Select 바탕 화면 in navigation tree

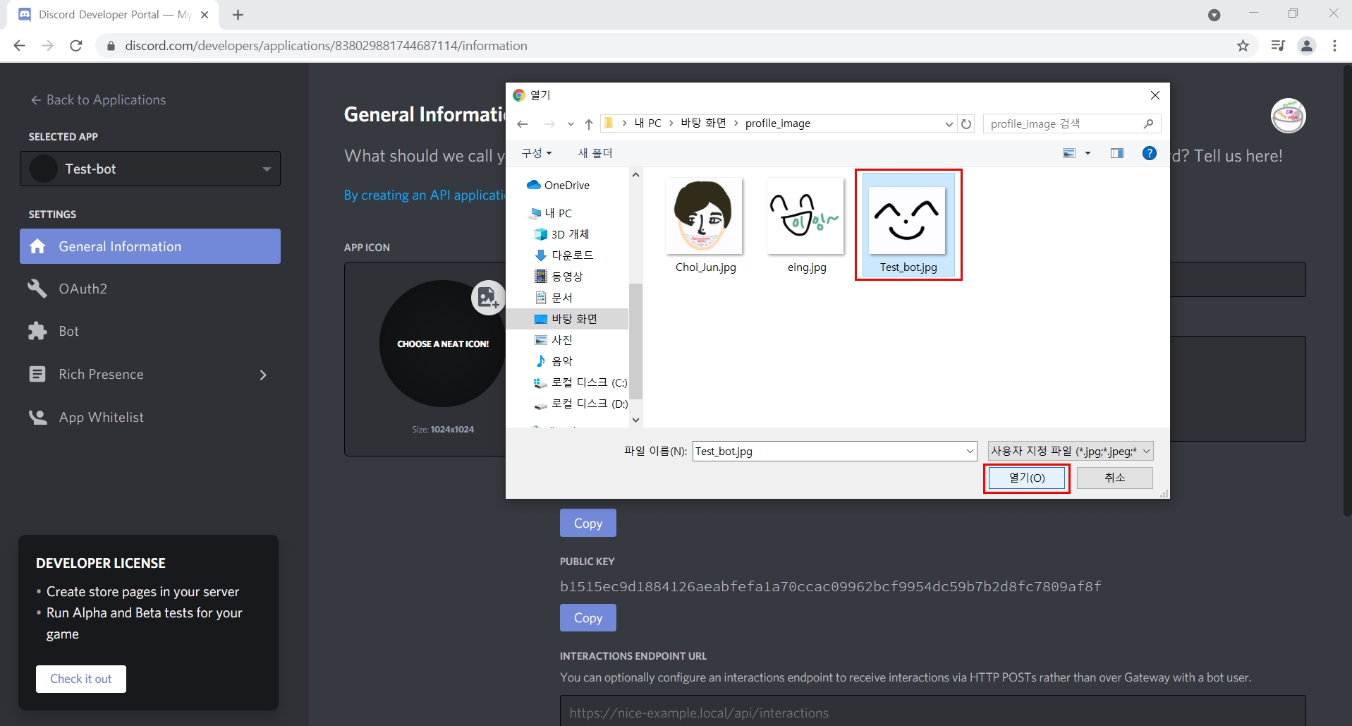point(566,319)
